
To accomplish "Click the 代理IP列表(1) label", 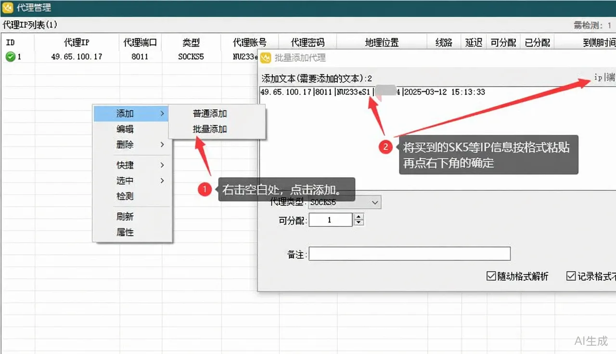I will coord(30,25).
